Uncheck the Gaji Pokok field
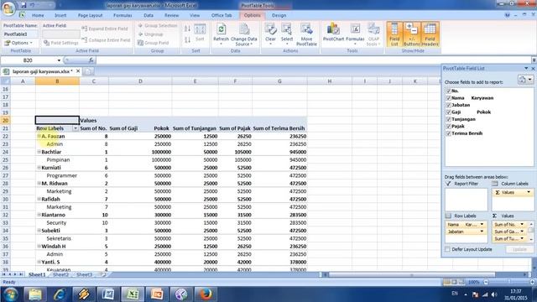 [x=448, y=112]
